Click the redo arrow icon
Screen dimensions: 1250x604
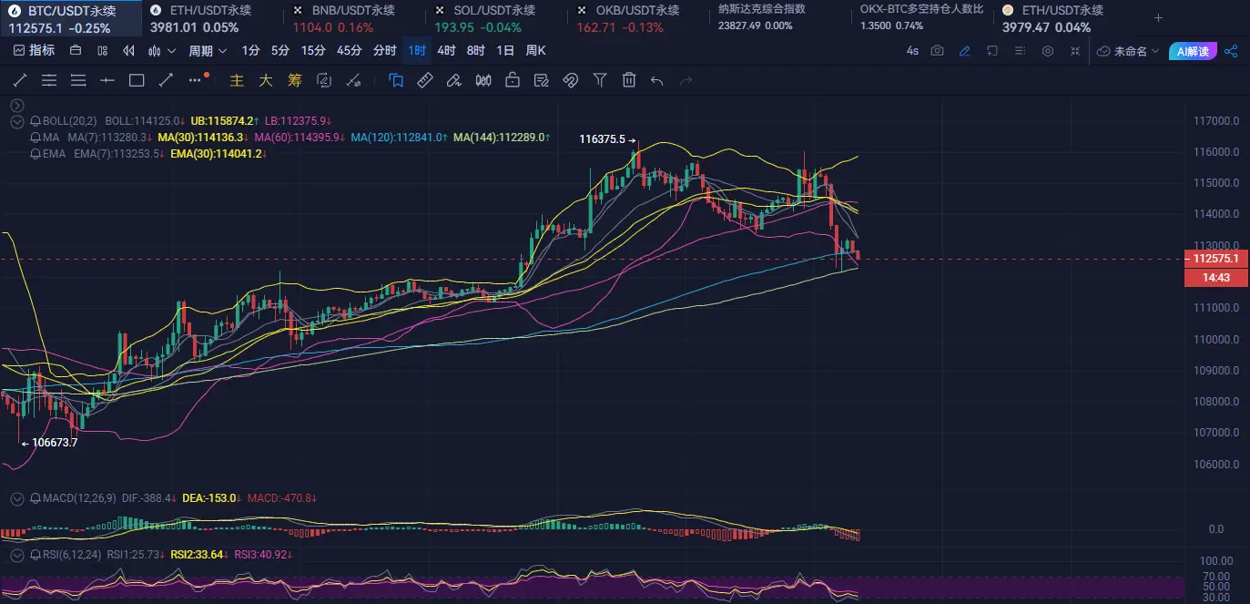coord(686,80)
